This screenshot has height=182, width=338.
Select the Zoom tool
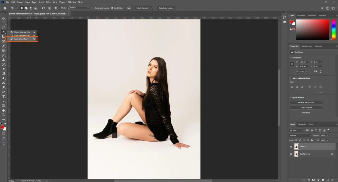3,115
